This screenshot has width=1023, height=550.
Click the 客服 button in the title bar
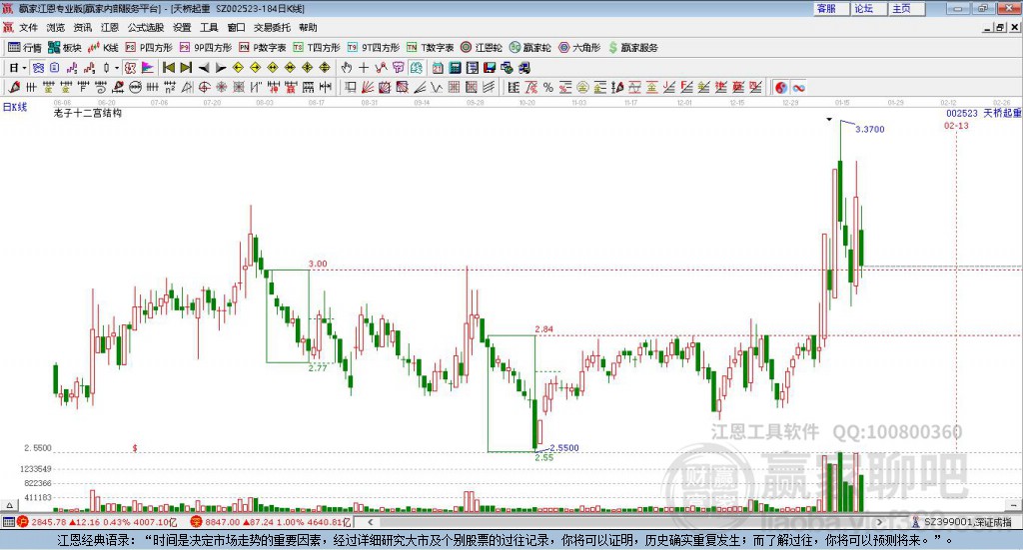[x=830, y=8]
